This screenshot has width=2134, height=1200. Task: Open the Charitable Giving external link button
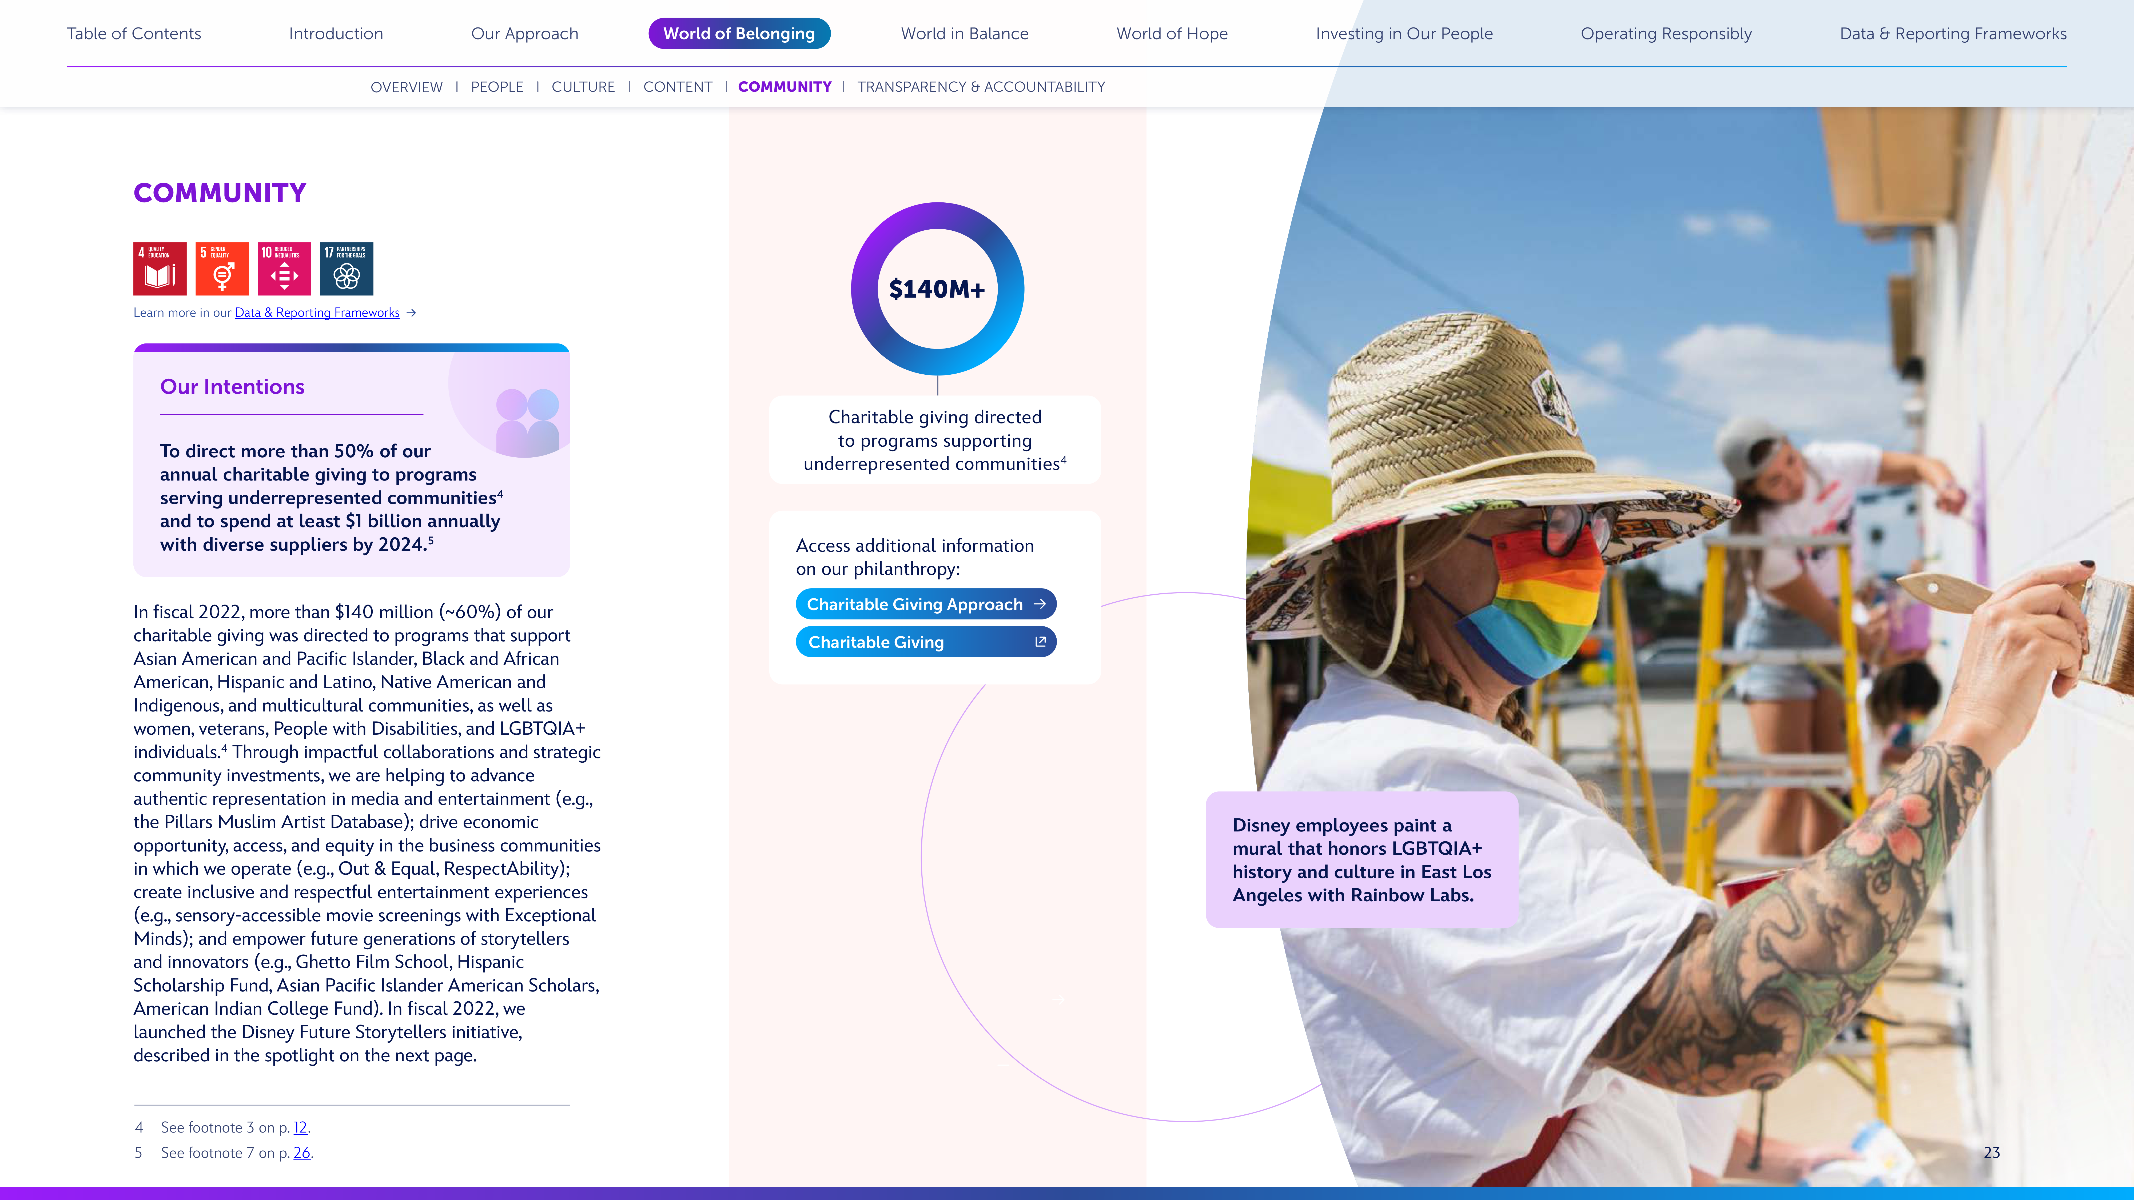click(926, 642)
